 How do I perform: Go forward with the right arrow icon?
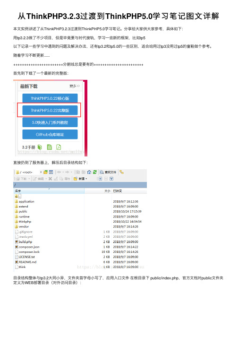[67, 172]
